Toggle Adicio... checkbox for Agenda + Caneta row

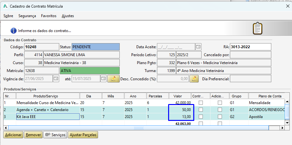(220, 110)
